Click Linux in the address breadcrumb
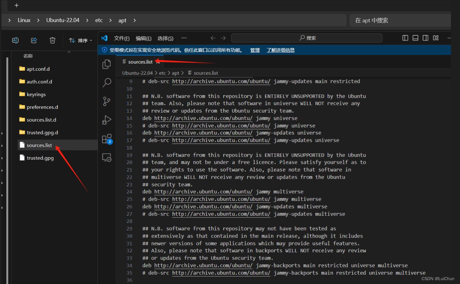Image resolution: width=460 pixels, height=284 pixels. point(24,20)
